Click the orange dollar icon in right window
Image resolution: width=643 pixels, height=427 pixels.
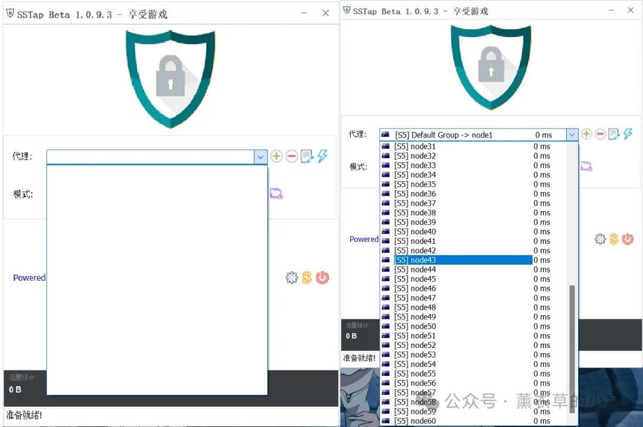coord(614,239)
